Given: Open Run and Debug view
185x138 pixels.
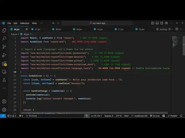Looking at the screenshot, I should (x=4, y=55).
